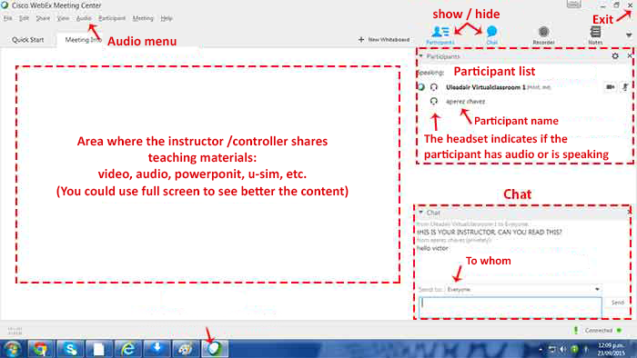Click headset icon beside aperez chavez
637x358 pixels.
(x=434, y=101)
